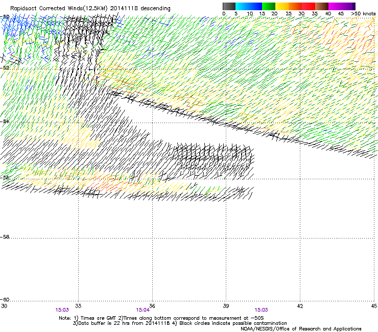Click the '15:03' purple time label
The height and width of the screenshot is (332, 378).
[62, 310]
